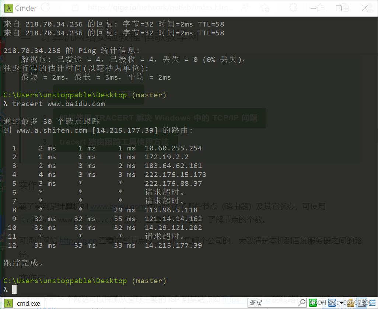Minimize the Cmder window
The width and height of the screenshot is (378, 309).
point(313,8)
